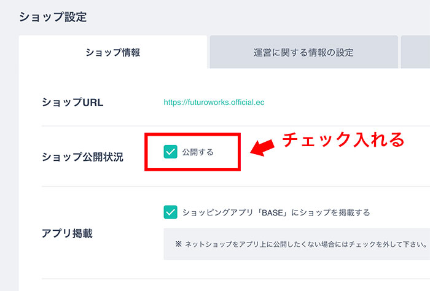Toggle the 公開する checkbox
This screenshot has height=291, width=430.
pos(170,152)
